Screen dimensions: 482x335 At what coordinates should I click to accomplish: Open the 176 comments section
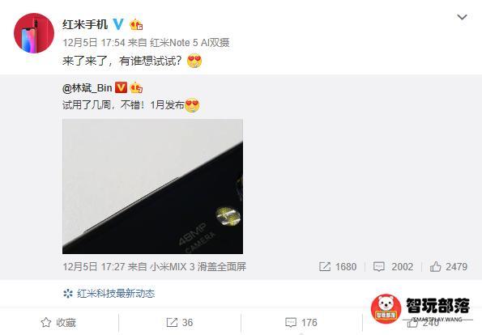(301, 322)
